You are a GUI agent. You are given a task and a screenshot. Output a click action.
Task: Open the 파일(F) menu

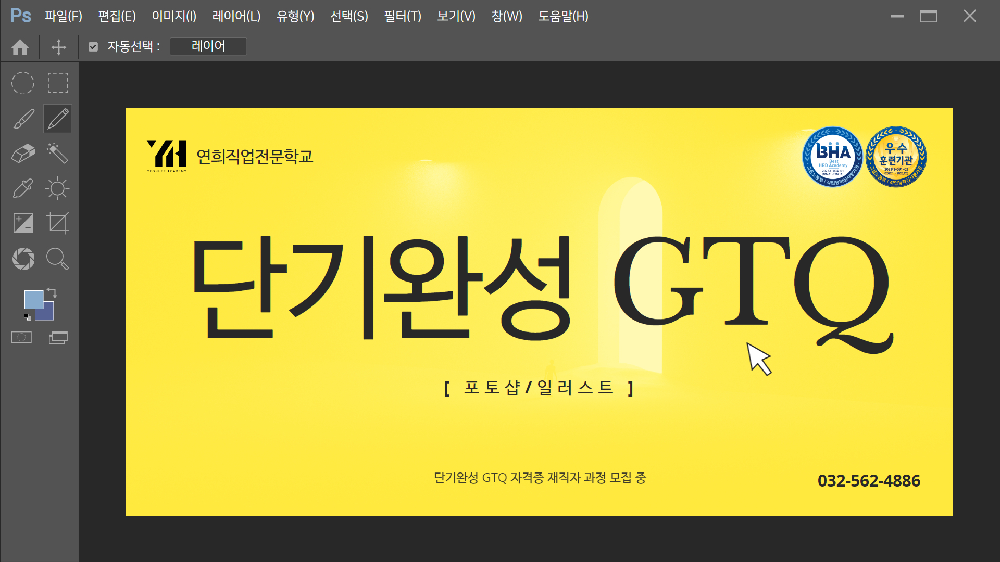click(x=64, y=16)
